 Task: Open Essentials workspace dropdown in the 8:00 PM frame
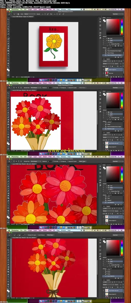coord(117,14)
